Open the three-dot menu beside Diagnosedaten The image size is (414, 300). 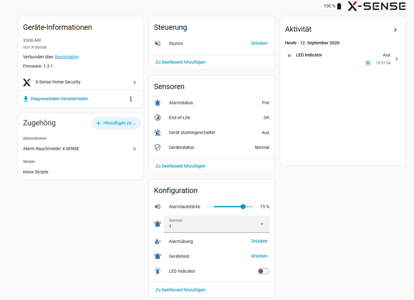[x=131, y=99]
